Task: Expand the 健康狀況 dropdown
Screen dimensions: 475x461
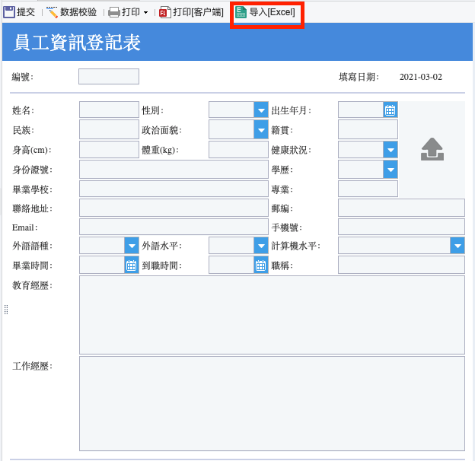Action: point(391,150)
